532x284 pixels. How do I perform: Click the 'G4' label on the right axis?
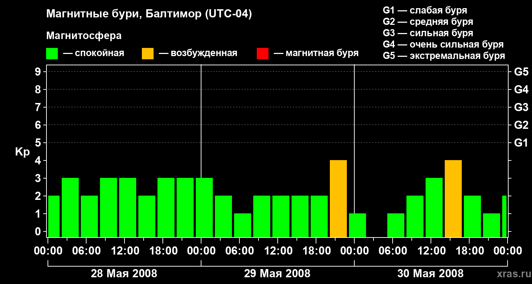coord(521,89)
